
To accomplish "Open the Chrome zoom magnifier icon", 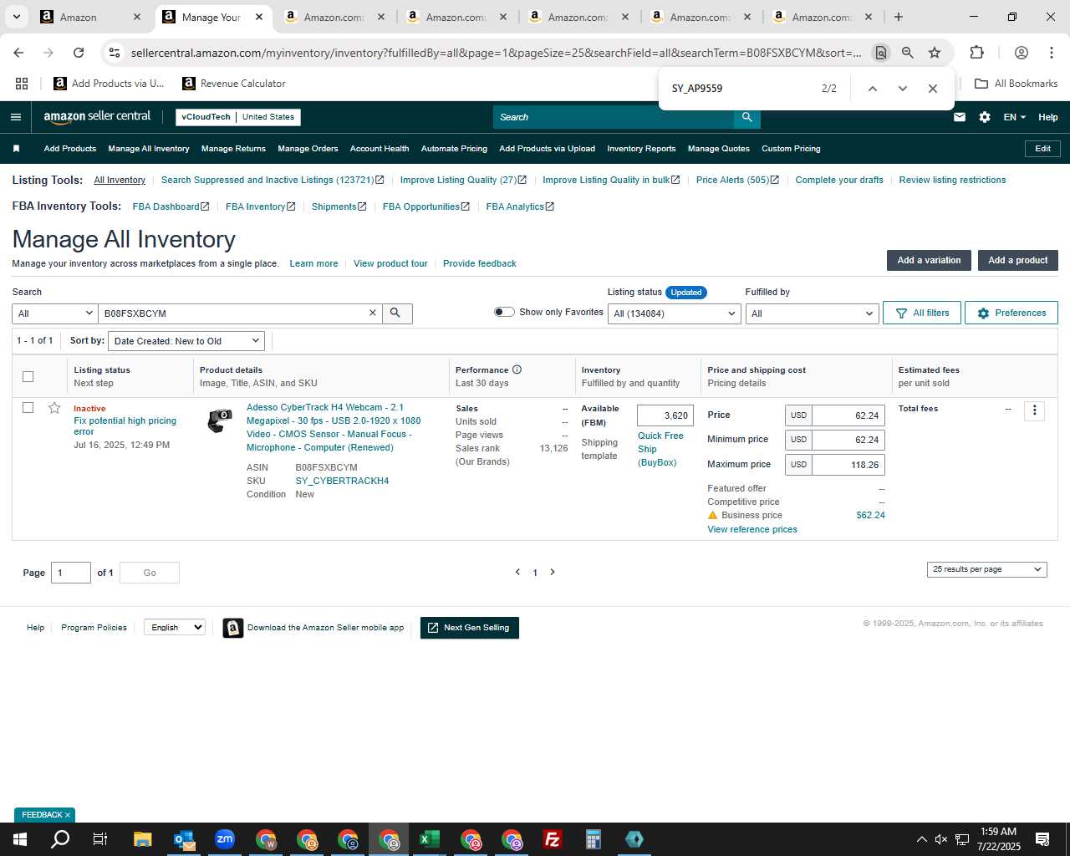I will [x=907, y=53].
